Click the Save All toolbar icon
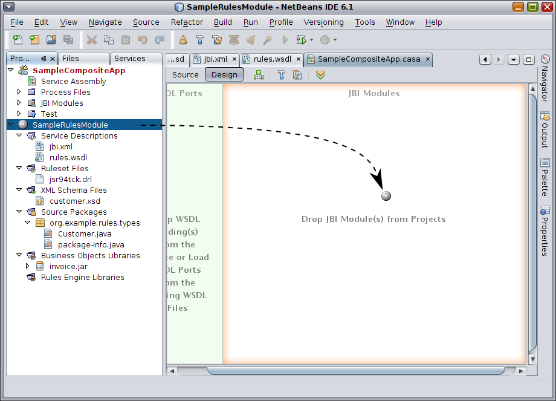The width and height of the screenshot is (556, 401). pos(68,40)
